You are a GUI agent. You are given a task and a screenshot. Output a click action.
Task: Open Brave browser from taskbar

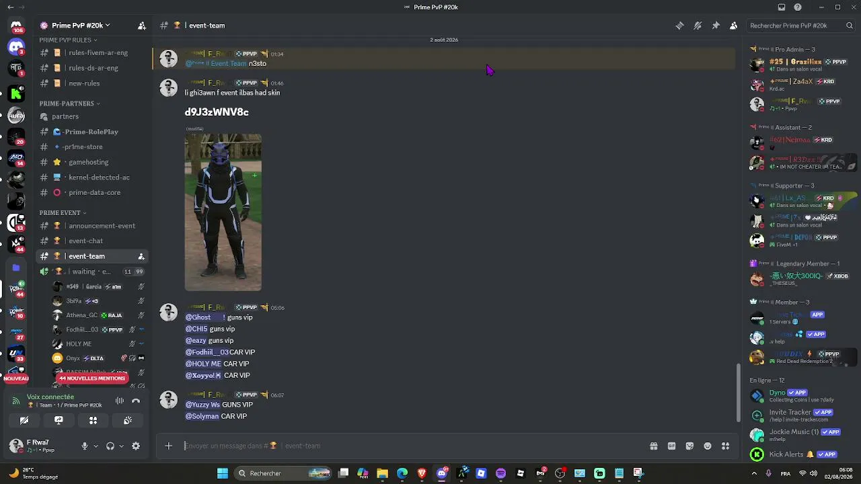coord(422,473)
